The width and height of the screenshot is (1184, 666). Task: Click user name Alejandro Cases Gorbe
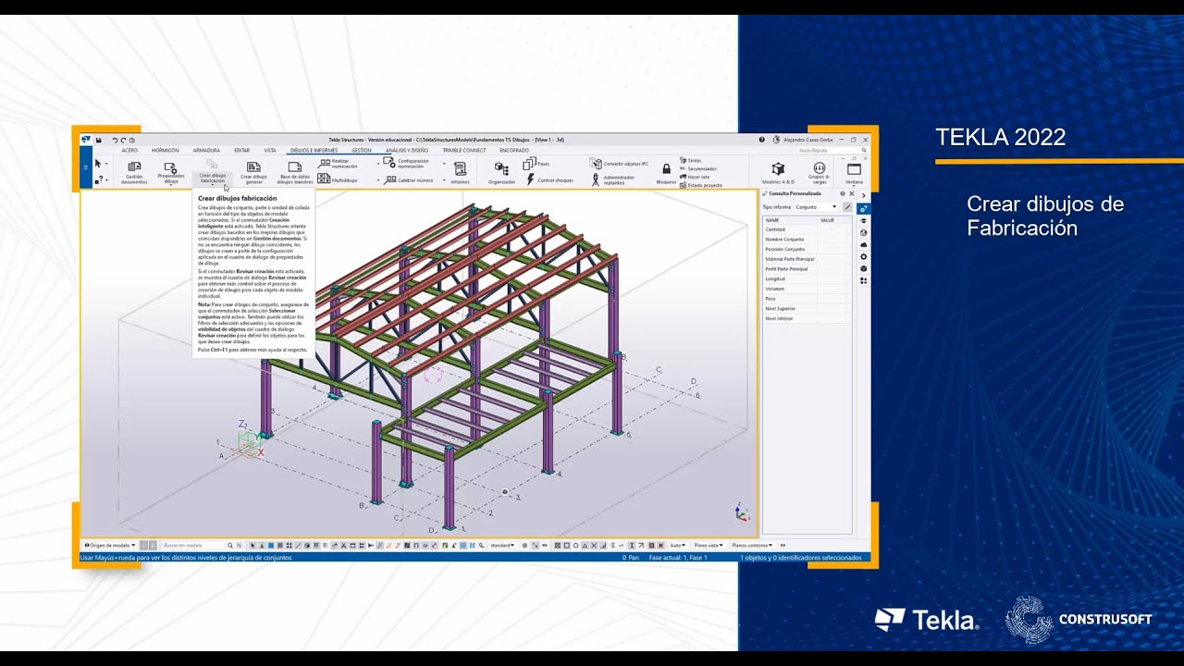(x=808, y=140)
